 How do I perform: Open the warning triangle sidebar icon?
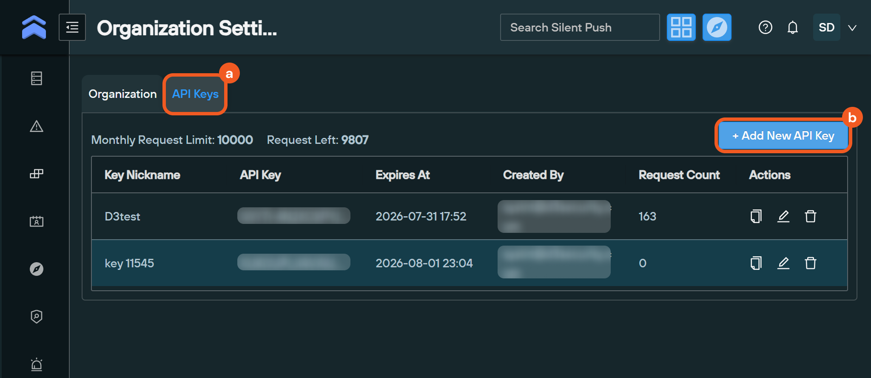coord(37,126)
